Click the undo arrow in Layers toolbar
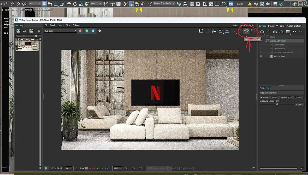Image resolution: width=308 pixels, height=175 pixels. (294, 32)
